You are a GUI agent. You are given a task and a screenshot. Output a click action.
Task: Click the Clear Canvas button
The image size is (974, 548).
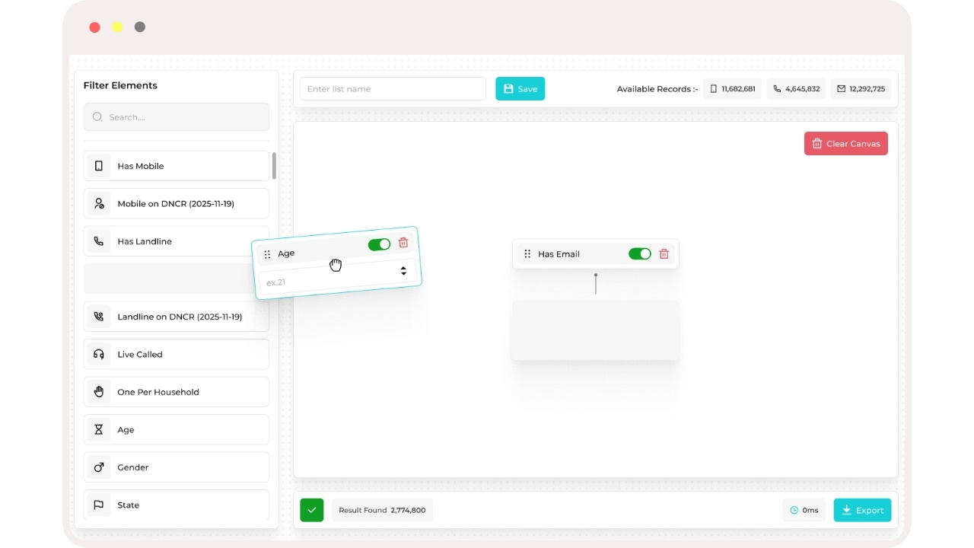pyautogui.click(x=845, y=144)
